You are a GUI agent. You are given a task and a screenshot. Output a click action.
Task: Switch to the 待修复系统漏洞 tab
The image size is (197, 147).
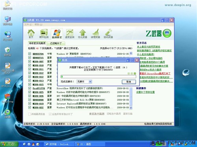pos(37,43)
